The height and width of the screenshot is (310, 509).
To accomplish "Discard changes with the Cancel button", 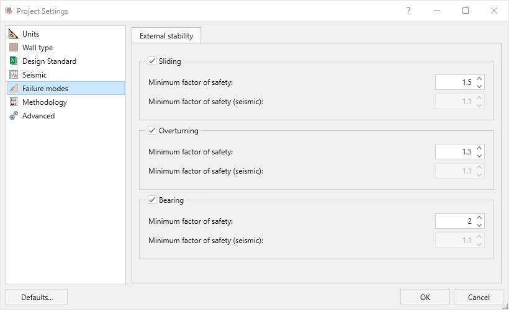I will (x=479, y=297).
